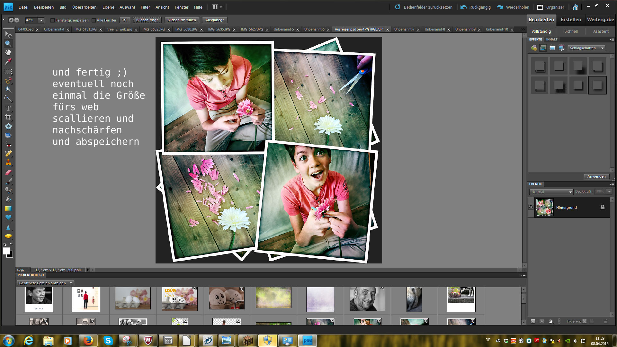
Task: Select the Sponge tool
Action: [8, 236]
